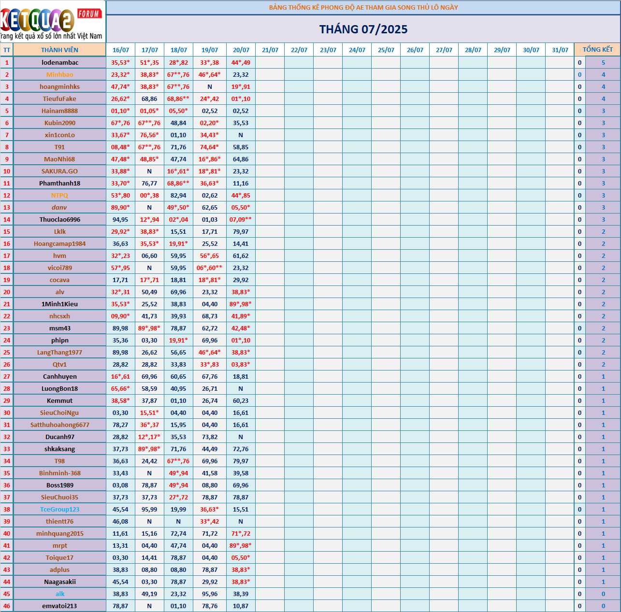This screenshot has height=612, width=621.
Task: Click member vicoi789
Action: [60, 268]
